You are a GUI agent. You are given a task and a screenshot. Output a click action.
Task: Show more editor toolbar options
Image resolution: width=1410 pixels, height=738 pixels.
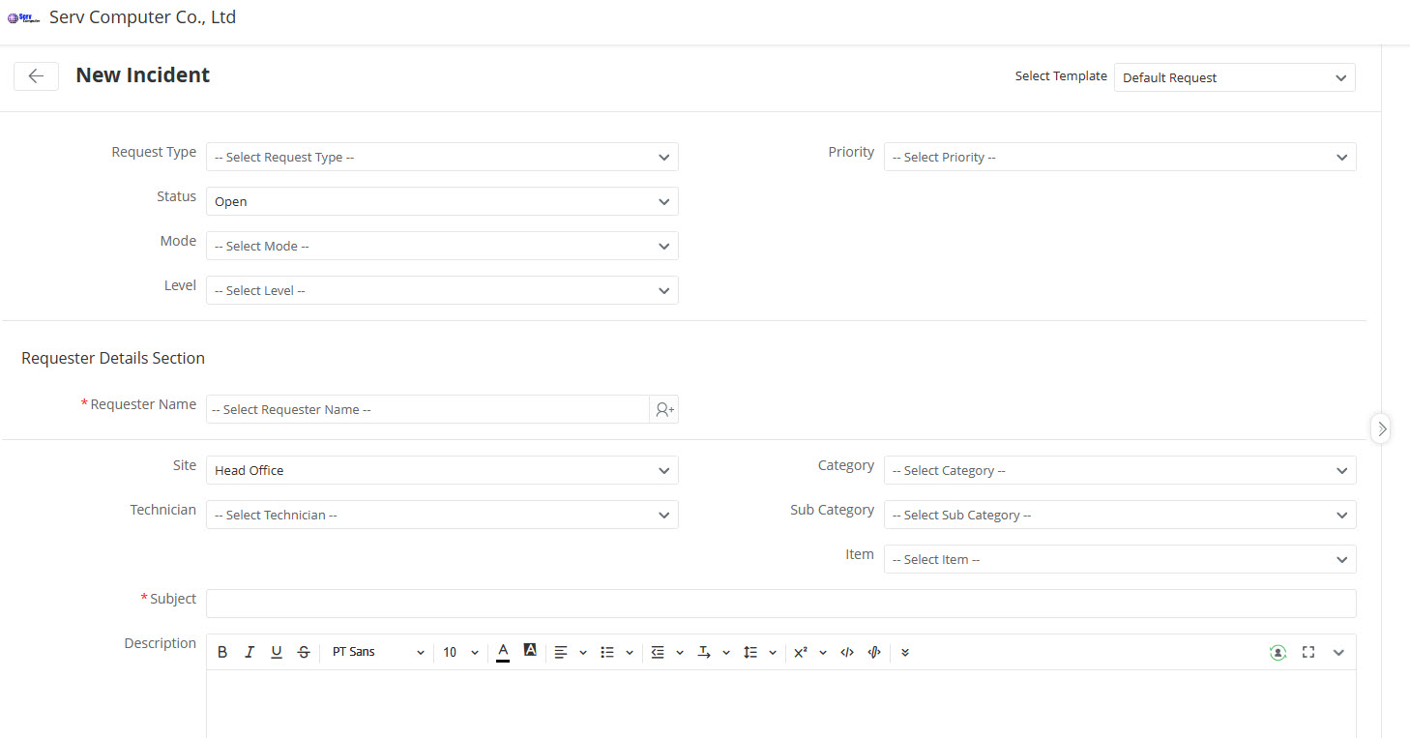point(905,652)
